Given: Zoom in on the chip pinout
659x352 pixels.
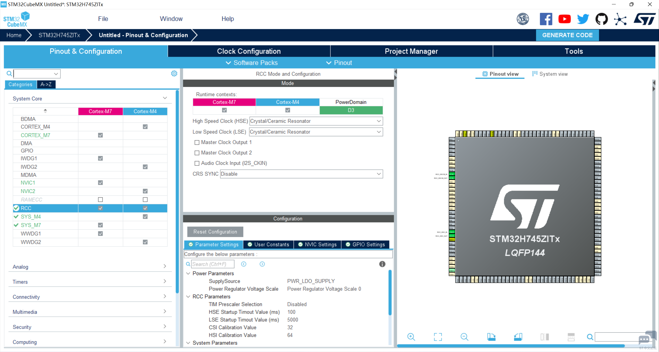Looking at the screenshot, I should 411,337.
